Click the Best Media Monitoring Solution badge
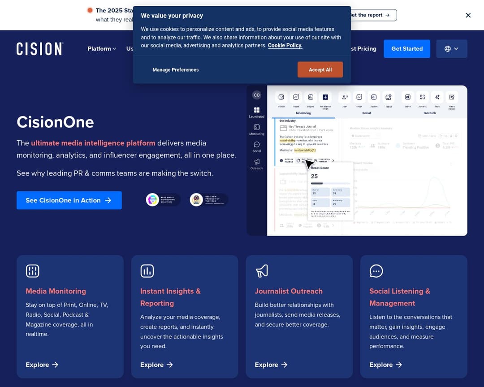This screenshot has width=484, height=387. coord(163,200)
